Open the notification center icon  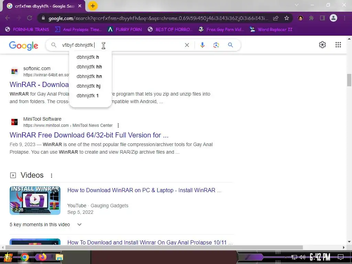click(x=341, y=257)
